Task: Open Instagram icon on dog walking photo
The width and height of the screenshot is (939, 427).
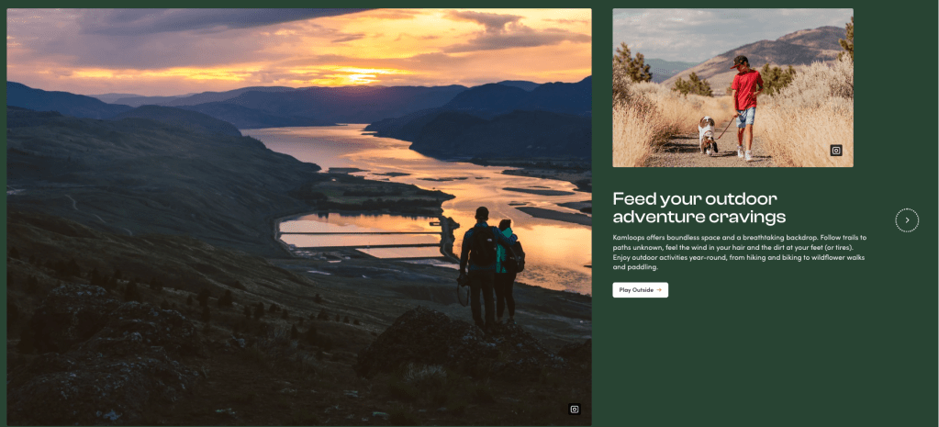Action: (x=836, y=151)
